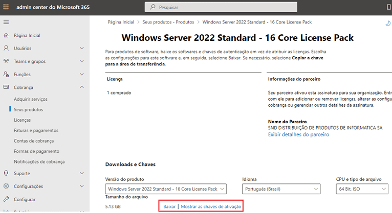
Task: Open Configurar in the sidebar
Action: click(x=25, y=199)
